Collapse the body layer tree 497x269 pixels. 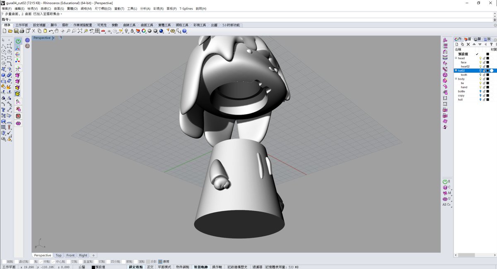click(x=456, y=79)
